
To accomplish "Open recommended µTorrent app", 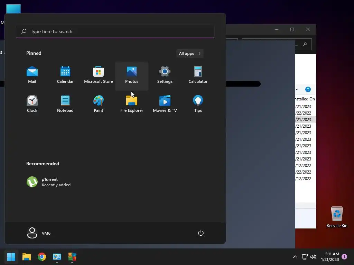I will point(48,182).
